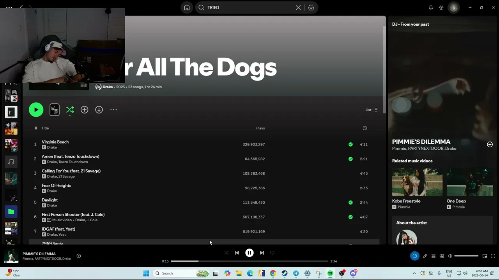Screen dimensions: 499x280
Task: Select First Person Shooter track title
Action: coord(73,214)
